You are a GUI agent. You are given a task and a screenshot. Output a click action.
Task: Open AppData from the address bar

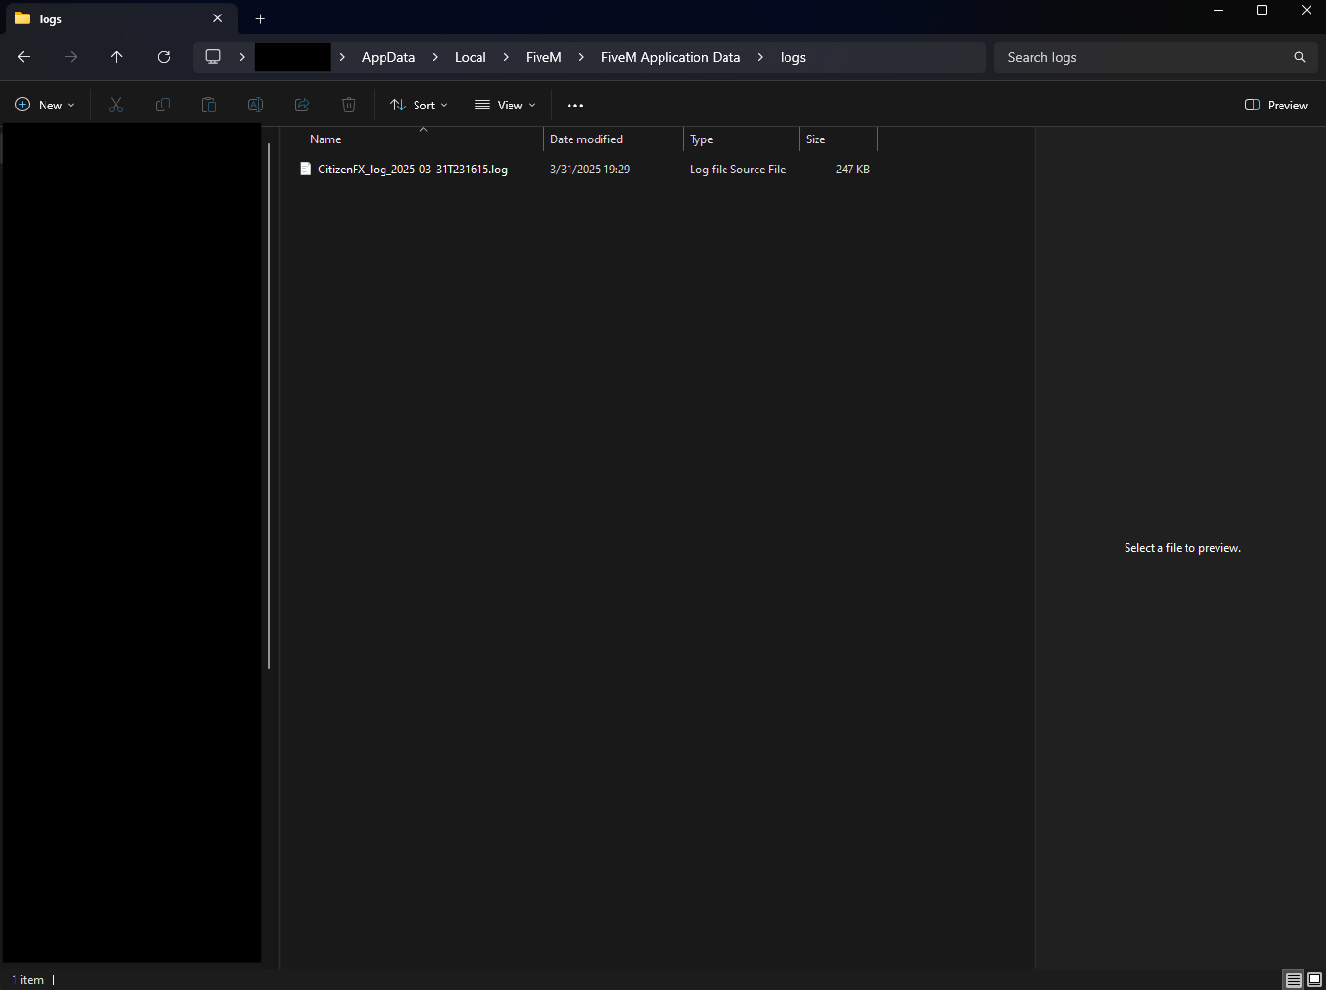tap(387, 57)
